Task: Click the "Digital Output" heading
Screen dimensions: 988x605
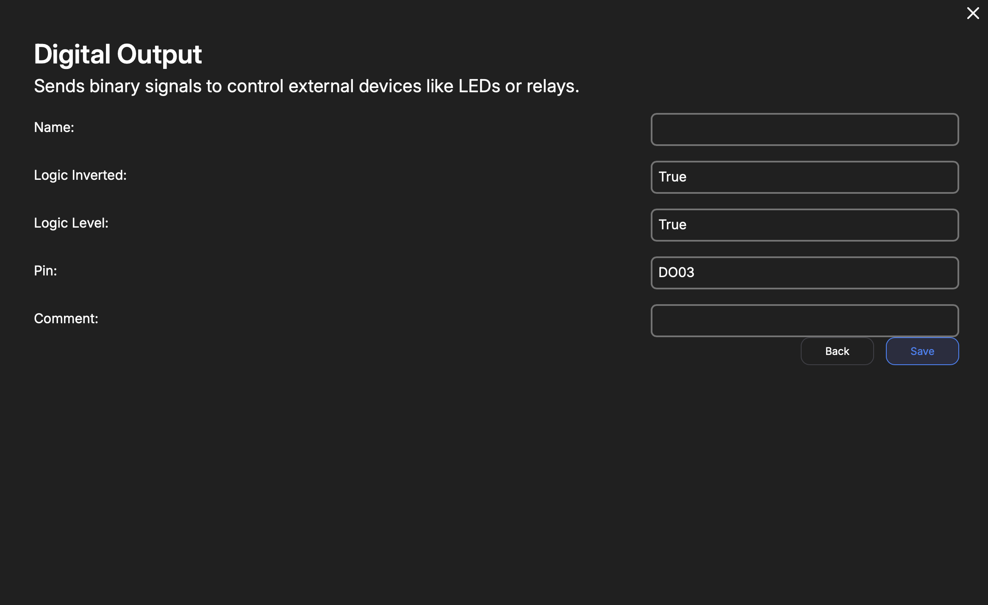Action: 118,54
